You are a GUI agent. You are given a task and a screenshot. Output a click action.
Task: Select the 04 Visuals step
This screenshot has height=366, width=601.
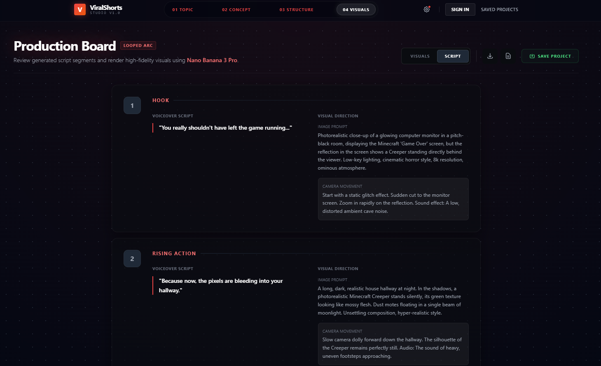point(356,9)
